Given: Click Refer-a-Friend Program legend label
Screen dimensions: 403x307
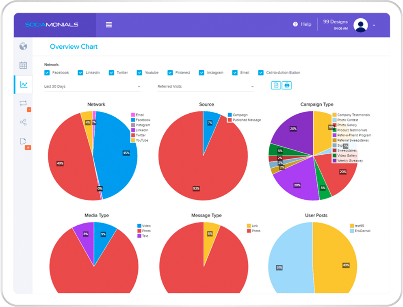Looking at the screenshot, I should [x=354, y=135].
